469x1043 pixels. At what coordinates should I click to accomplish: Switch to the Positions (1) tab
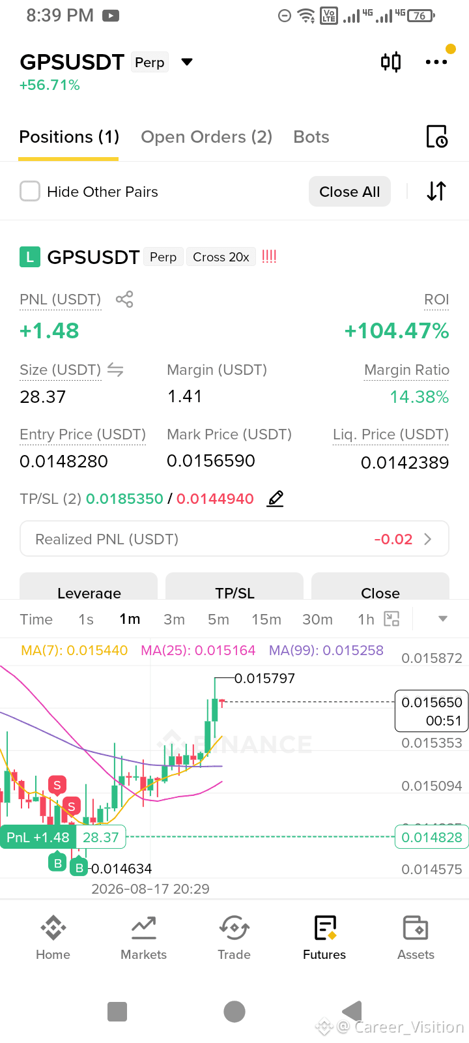(69, 137)
